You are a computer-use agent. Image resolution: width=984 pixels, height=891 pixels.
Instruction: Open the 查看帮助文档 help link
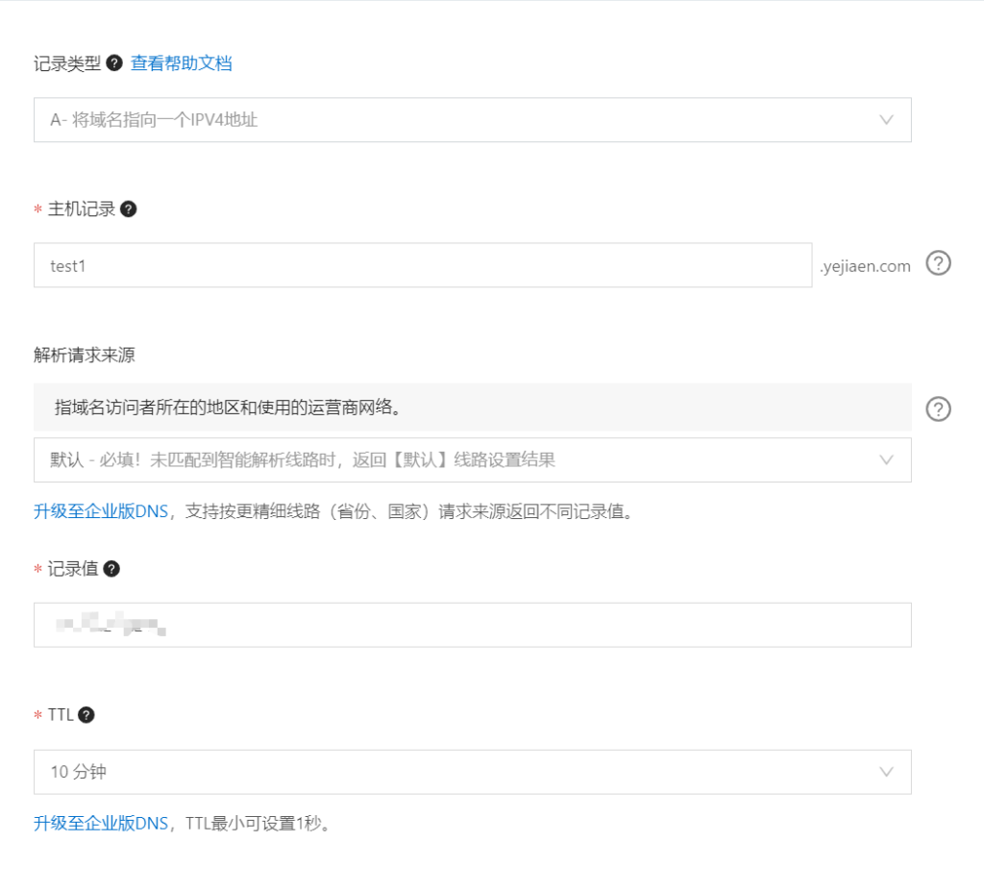pos(181,63)
